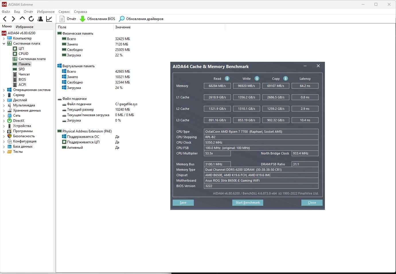Collapse the Системная плата tree node
Screen dimensions: 396x274
tap(4, 43)
